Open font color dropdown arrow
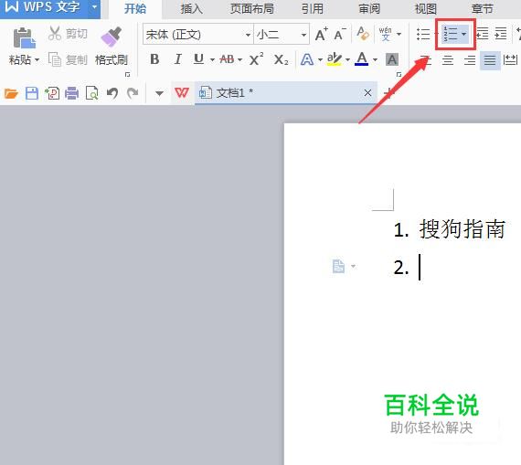The image size is (521, 465). 375,60
